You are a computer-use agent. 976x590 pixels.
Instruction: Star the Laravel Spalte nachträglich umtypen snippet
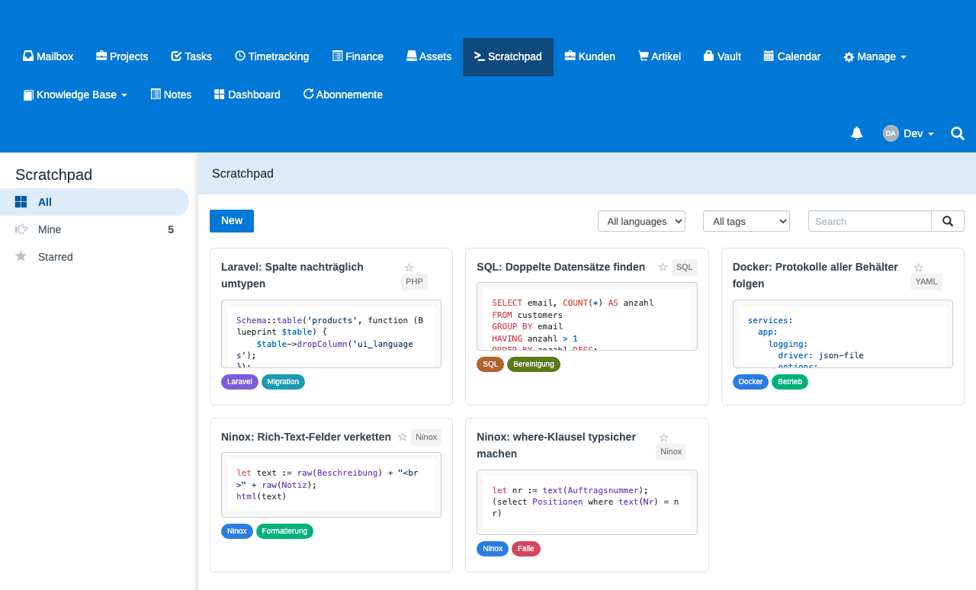click(x=409, y=268)
